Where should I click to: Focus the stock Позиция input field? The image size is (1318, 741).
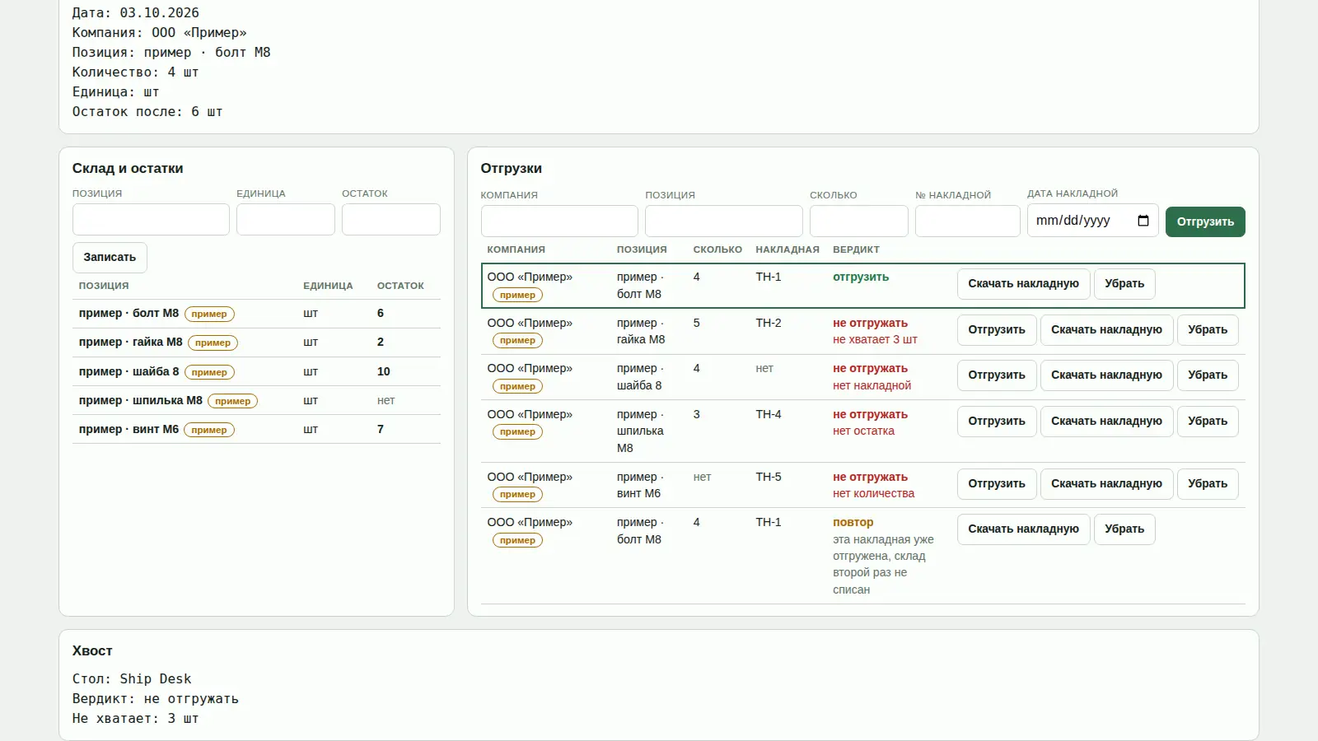[x=151, y=220]
